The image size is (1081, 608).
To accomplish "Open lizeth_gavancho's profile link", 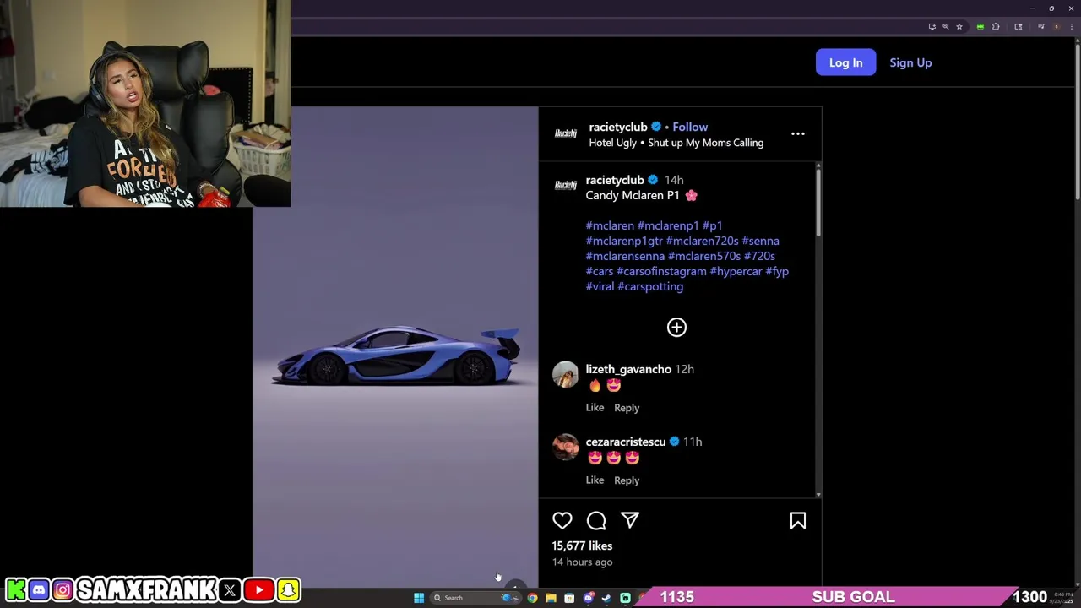I will (x=628, y=369).
